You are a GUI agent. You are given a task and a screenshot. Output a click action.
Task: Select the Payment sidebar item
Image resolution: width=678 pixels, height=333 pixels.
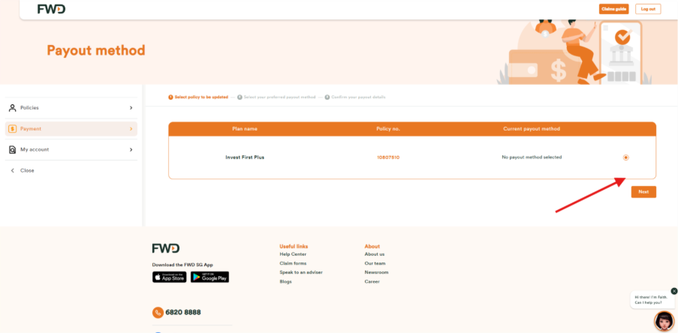click(x=71, y=129)
